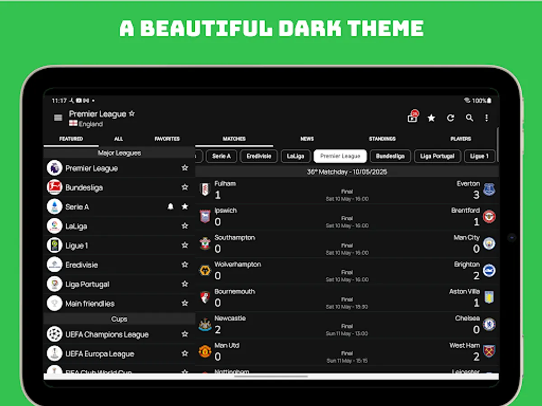Viewport: 542px width, 406px height.
Task: Click the Chelsea club crest
Action: 489,324
